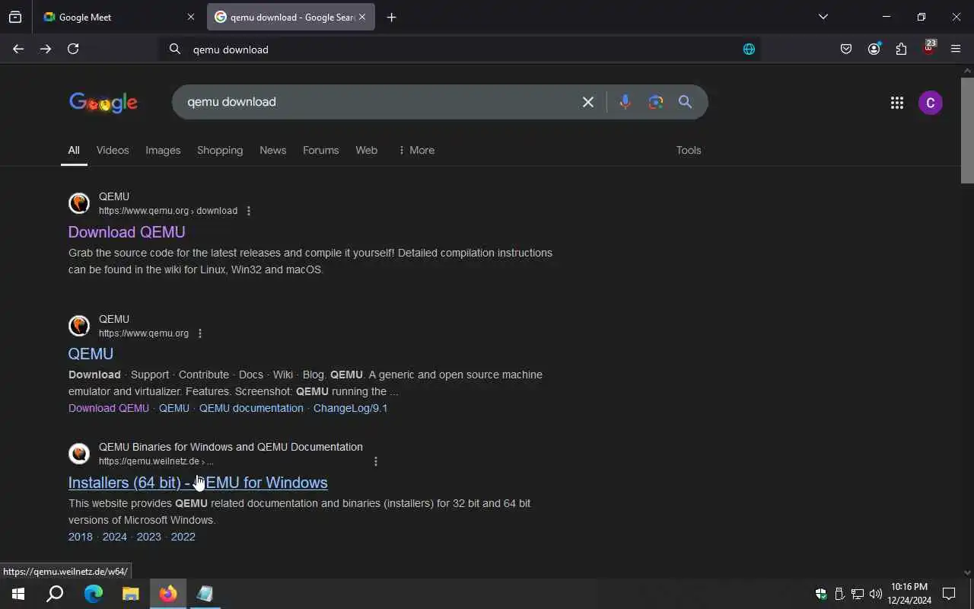Open options for the Download QEMU result
The width and height of the screenshot is (974, 609).
(249, 211)
